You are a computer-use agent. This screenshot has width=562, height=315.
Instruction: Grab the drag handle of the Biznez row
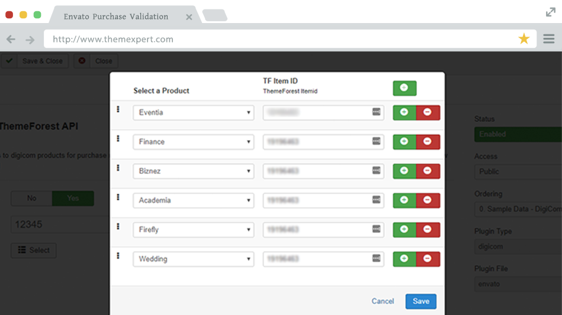[118, 168]
